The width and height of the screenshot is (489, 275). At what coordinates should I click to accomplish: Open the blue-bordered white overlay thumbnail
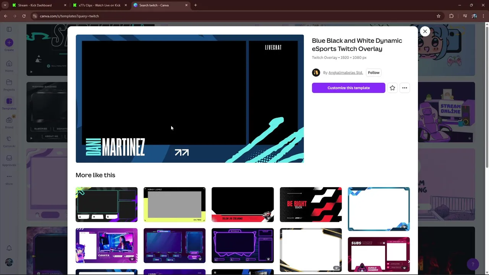point(379,209)
